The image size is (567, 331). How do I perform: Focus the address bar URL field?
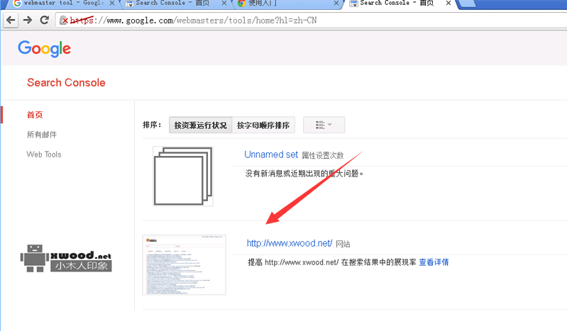[x=311, y=21]
